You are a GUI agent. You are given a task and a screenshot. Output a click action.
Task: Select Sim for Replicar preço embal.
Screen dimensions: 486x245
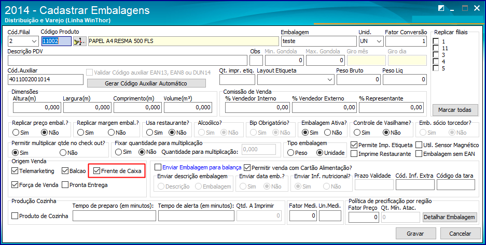pos(16,133)
